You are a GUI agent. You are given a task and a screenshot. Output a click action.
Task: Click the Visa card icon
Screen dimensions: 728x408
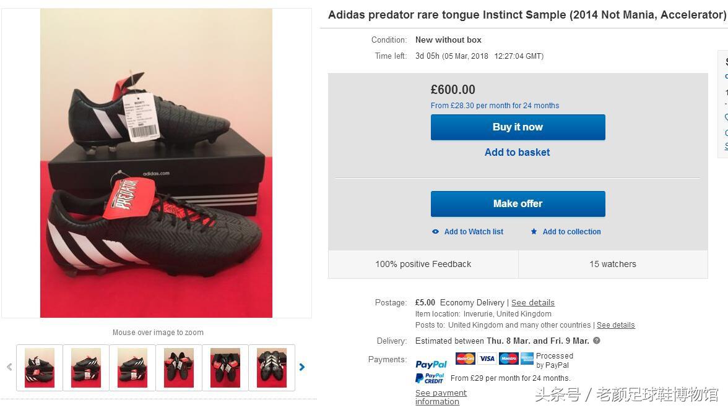tap(487, 359)
